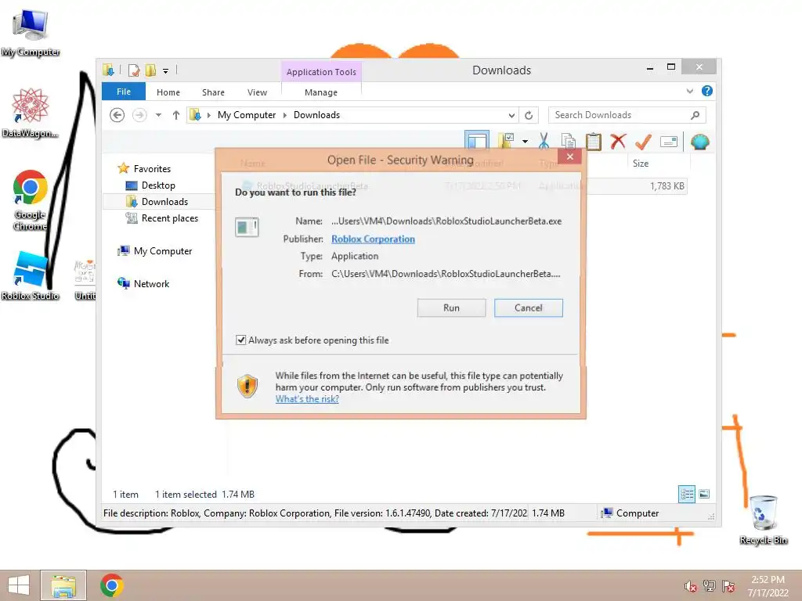Launch Chrome from the taskbar

pyautogui.click(x=111, y=585)
